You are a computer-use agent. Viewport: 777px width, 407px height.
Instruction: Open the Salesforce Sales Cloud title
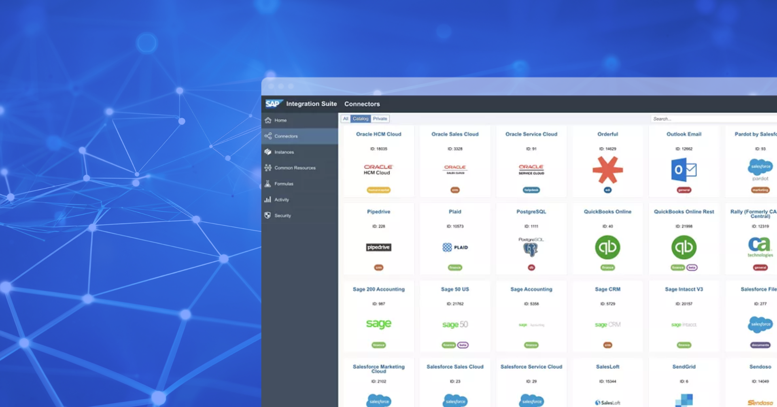(x=455, y=367)
